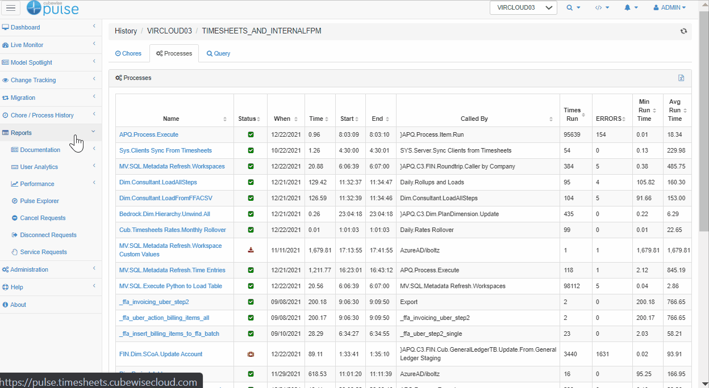The image size is (709, 388).
Task: Open the ADMIN user dropdown
Action: pyautogui.click(x=669, y=8)
